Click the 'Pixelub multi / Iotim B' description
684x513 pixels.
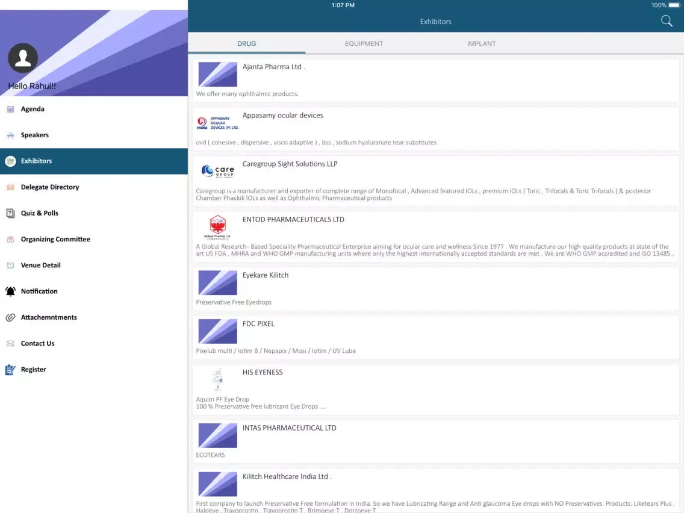point(276,350)
